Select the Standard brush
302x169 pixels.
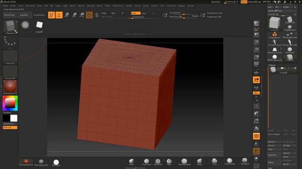pyautogui.click(x=244, y=161)
